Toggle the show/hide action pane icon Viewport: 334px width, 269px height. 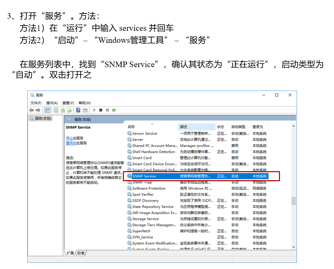(85, 110)
